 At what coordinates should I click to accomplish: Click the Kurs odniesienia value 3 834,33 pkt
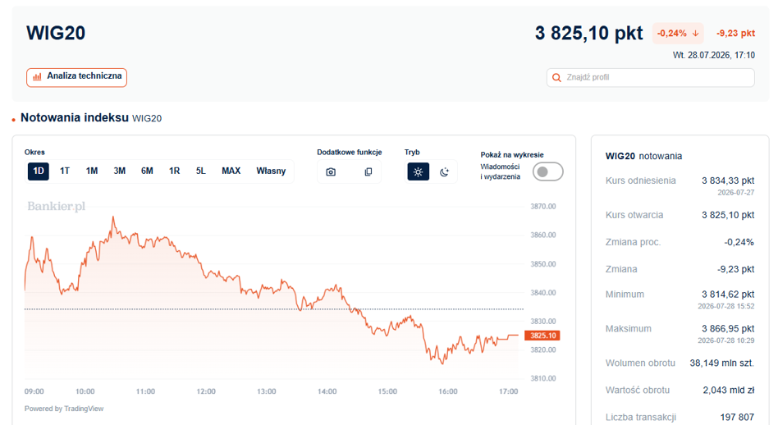(728, 181)
